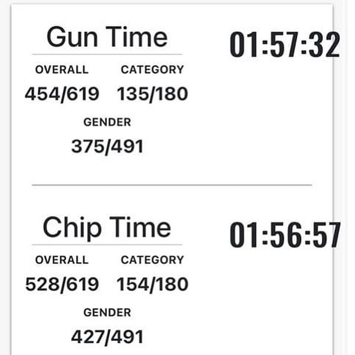
Task: Click the OVERALL label under Chip Time
Action: (62, 260)
